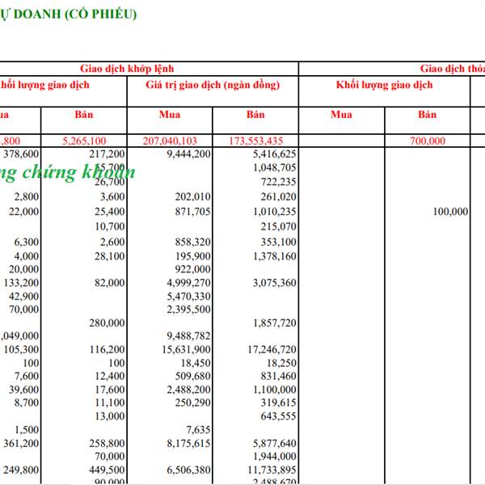This screenshot has width=485, height=485.
Task: Click cell value 378,600
Action: [x=21, y=154]
